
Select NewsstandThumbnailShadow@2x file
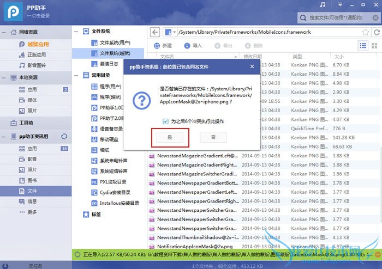[198, 237]
